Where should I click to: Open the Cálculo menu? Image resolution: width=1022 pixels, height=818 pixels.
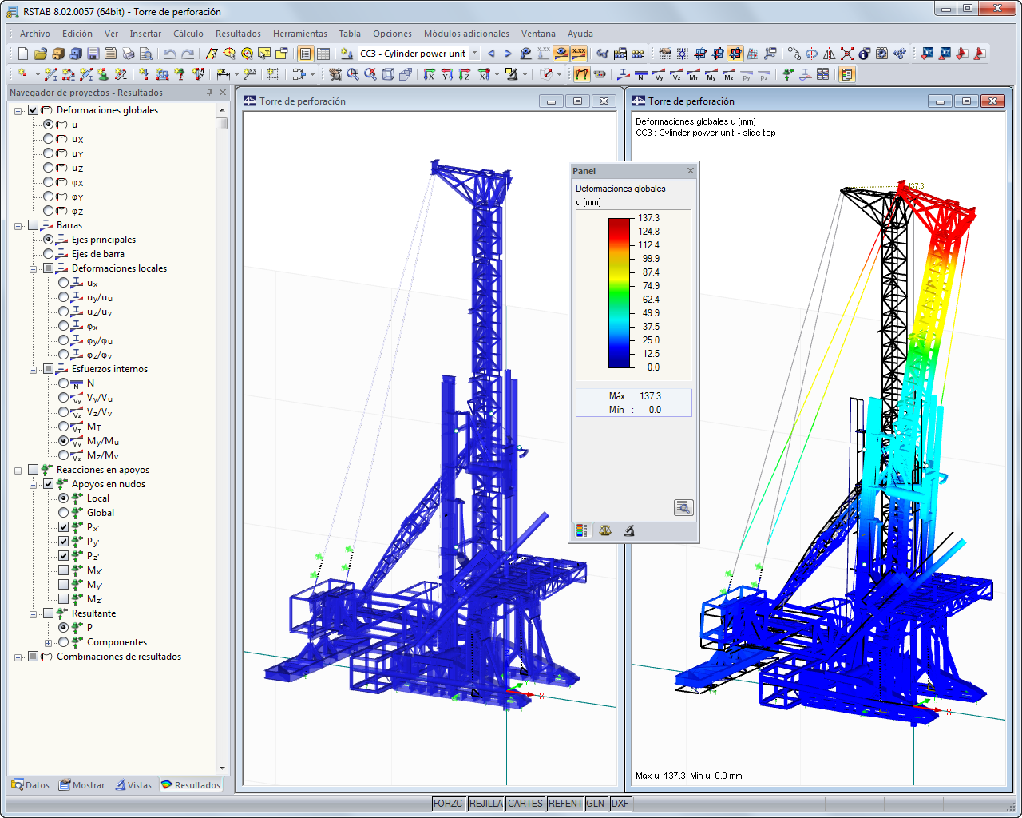point(188,34)
